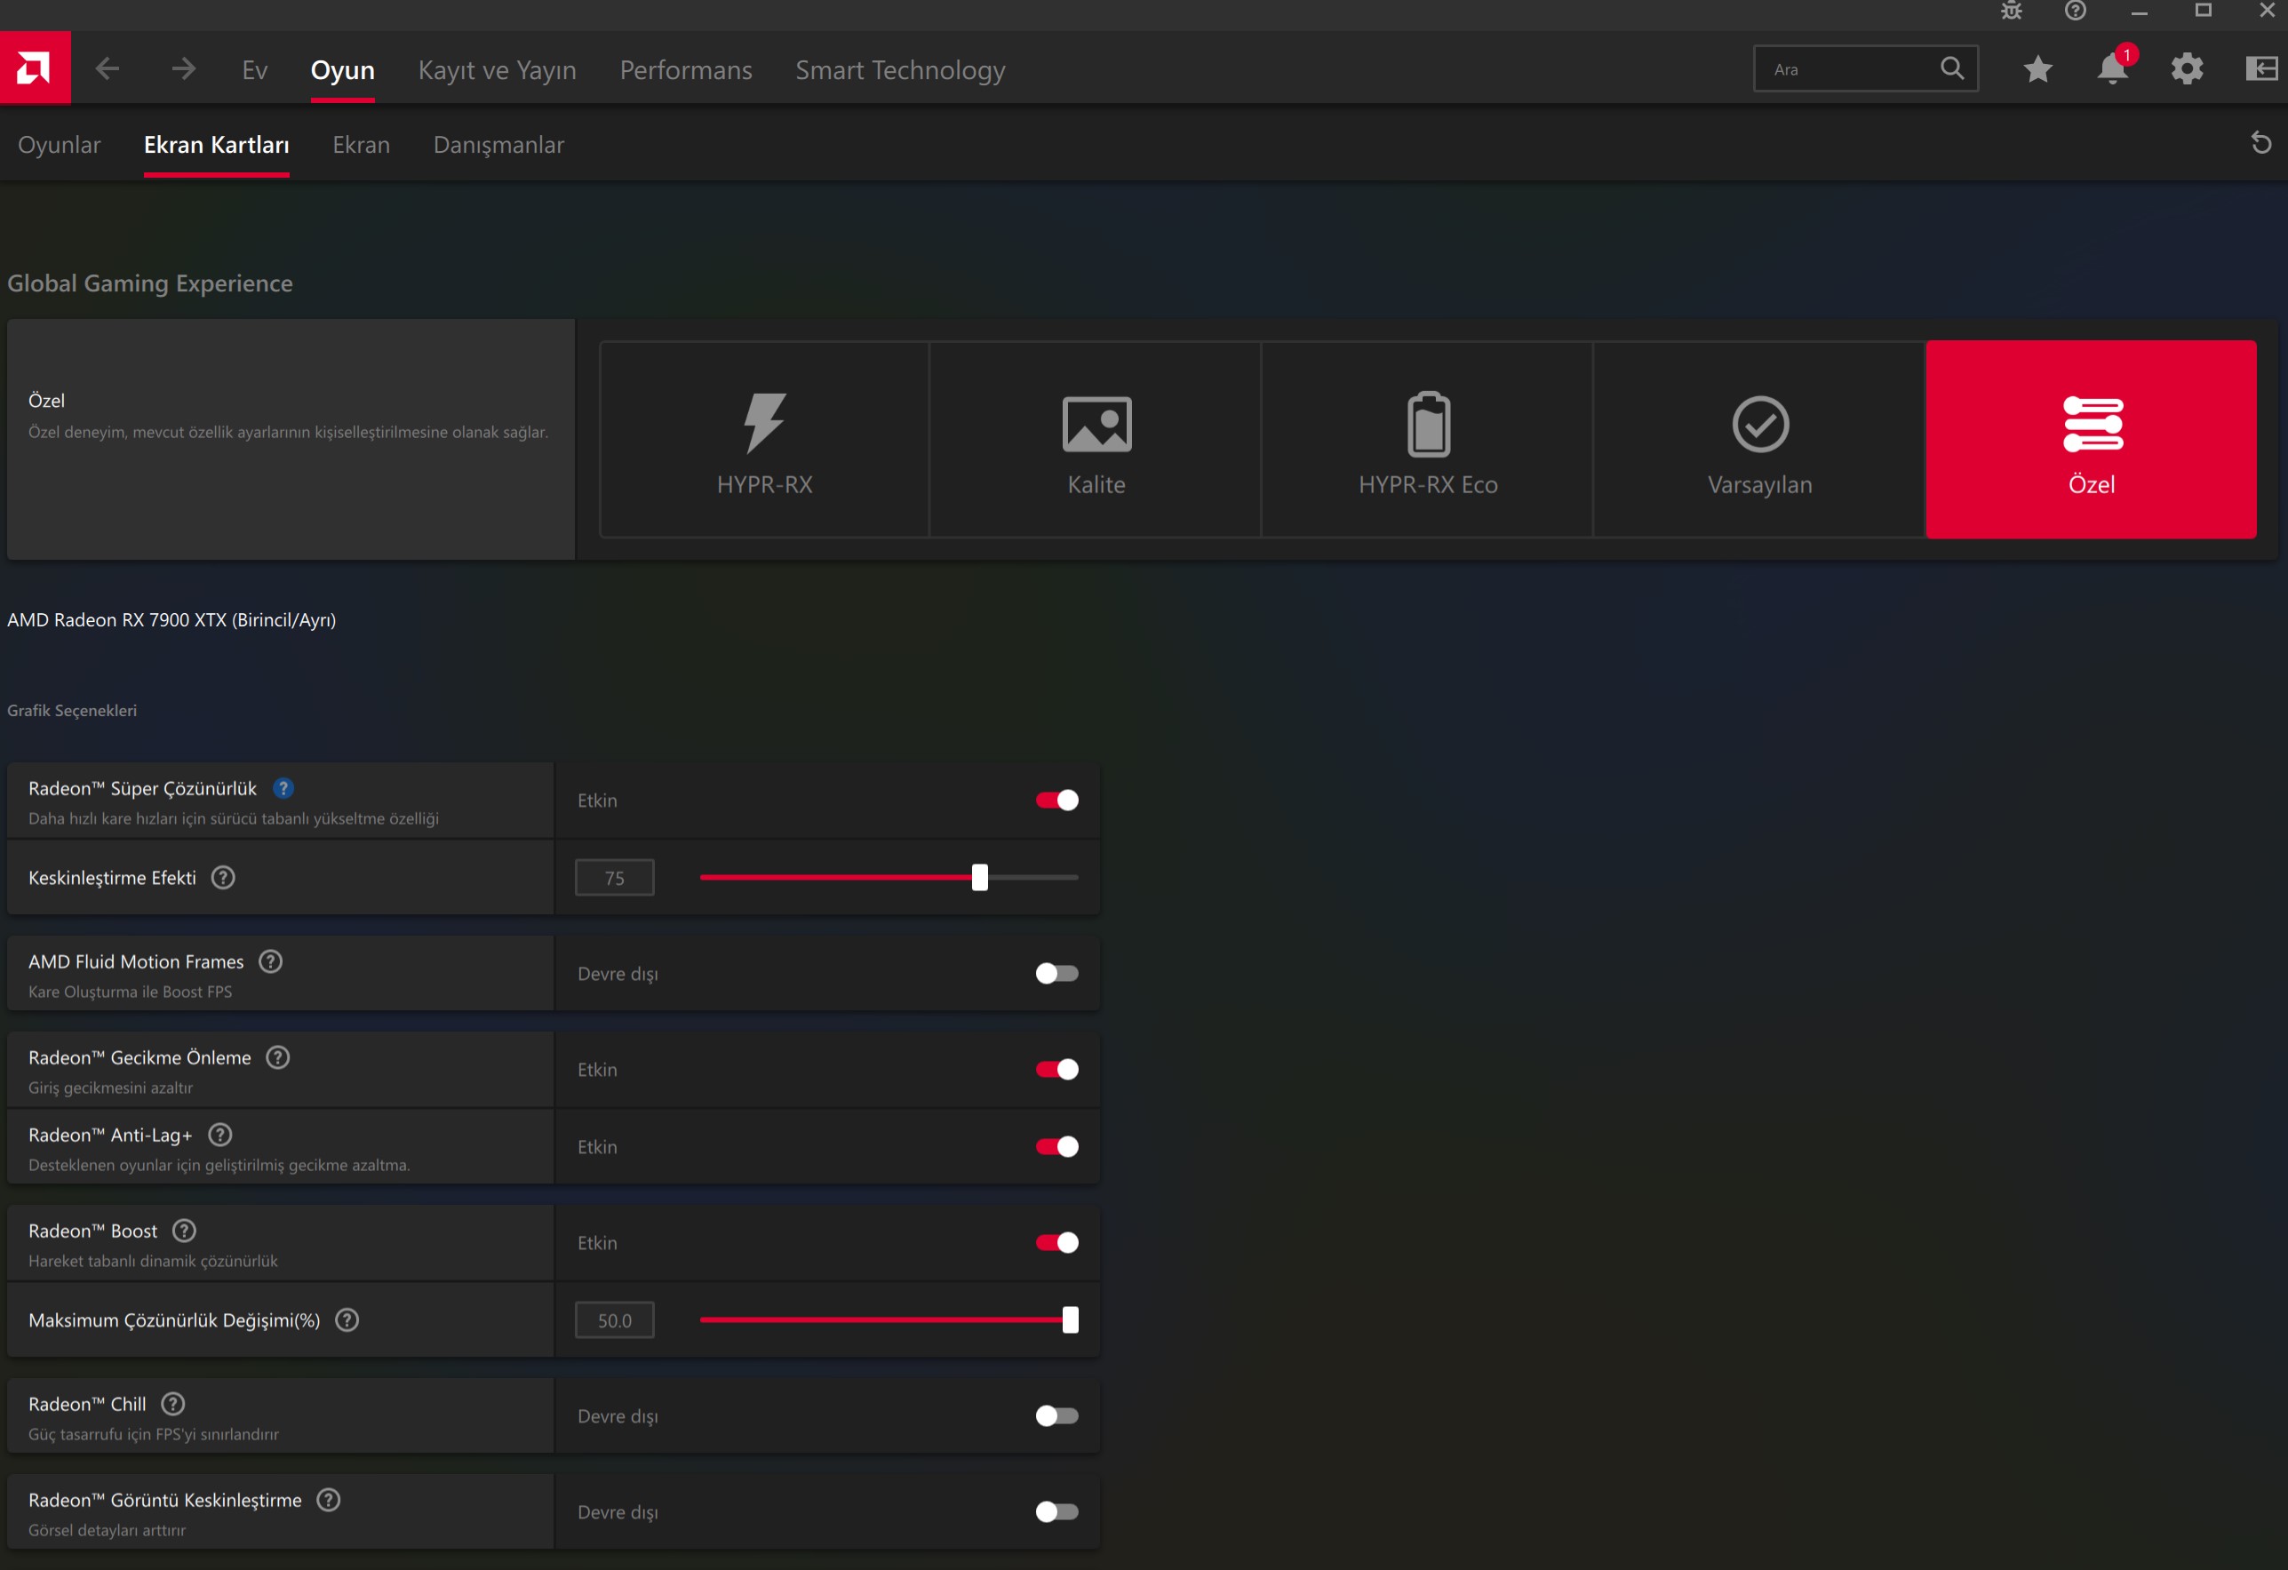The image size is (2288, 1570).
Task: Click the Keskinleştirme Efekti value field 75
Action: coord(614,878)
